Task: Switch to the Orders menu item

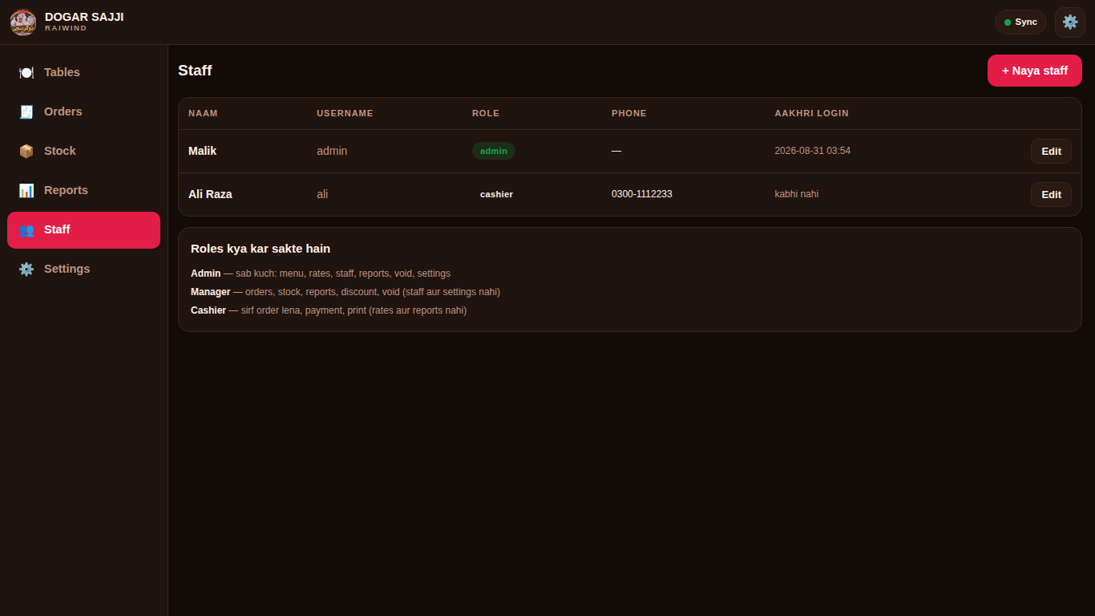Action: [83, 111]
